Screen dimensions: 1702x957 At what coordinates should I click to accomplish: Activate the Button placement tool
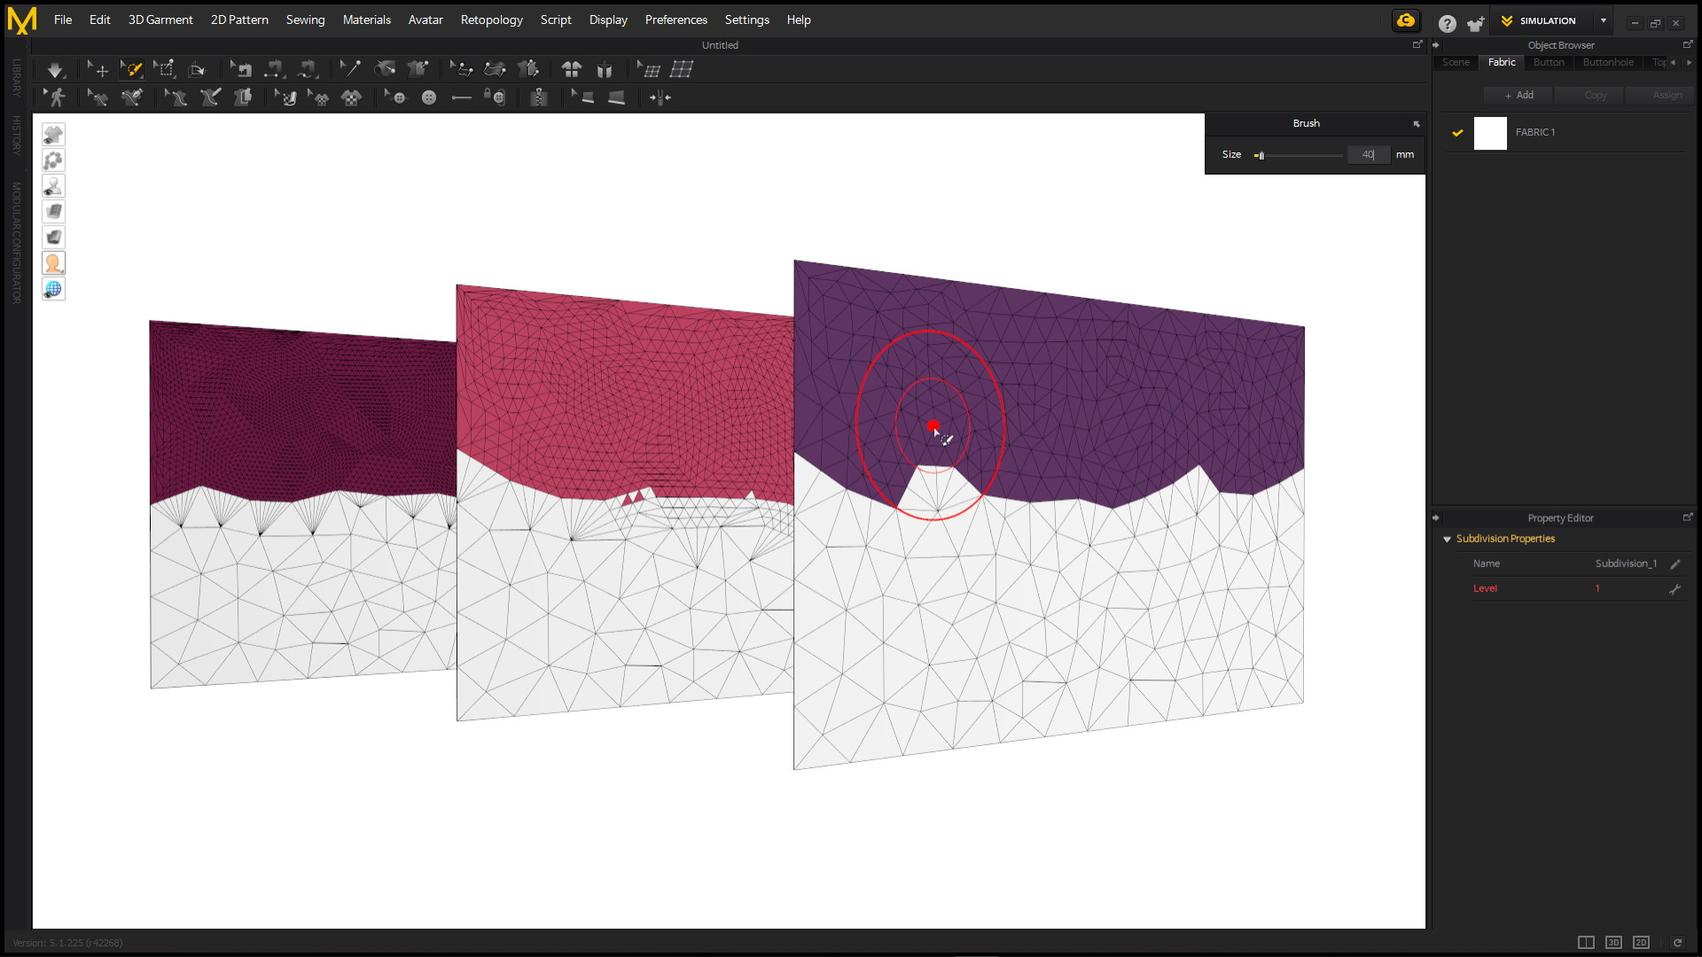pyautogui.click(x=429, y=97)
